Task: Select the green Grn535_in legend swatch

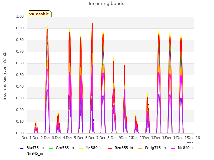Action: click(x=51, y=148)
